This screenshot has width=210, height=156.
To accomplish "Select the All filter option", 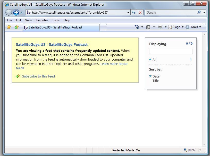I will [154, 60].
